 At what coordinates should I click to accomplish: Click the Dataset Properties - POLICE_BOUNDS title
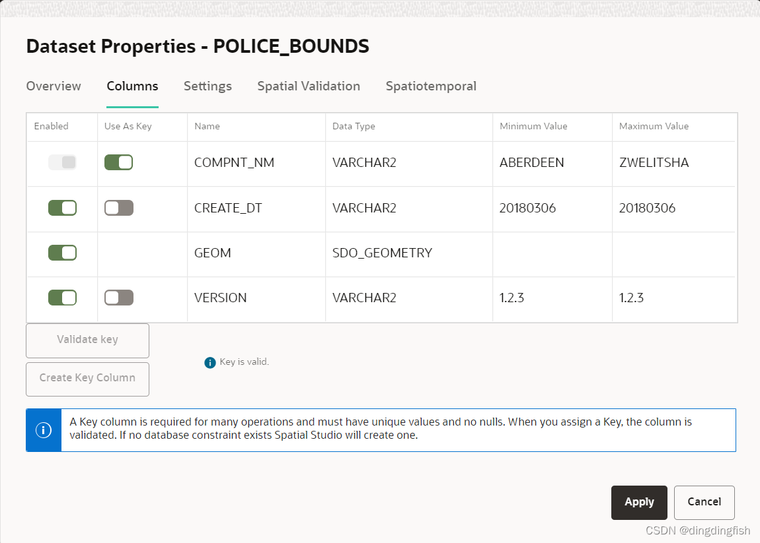pos(198,46)
